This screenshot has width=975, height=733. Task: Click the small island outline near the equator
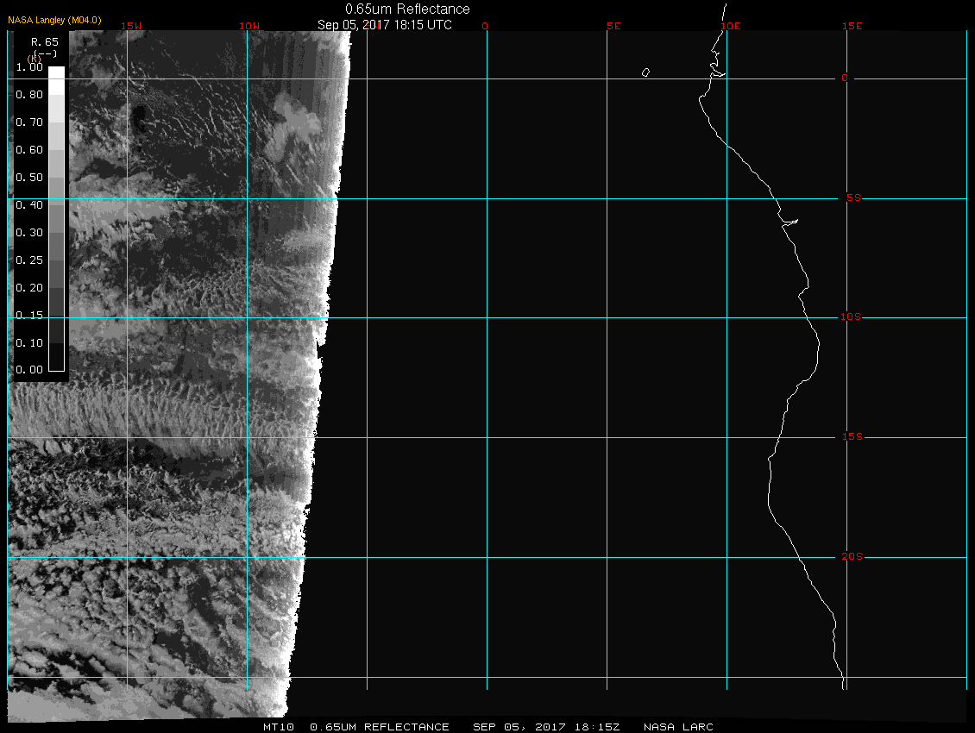coord(645,72)
